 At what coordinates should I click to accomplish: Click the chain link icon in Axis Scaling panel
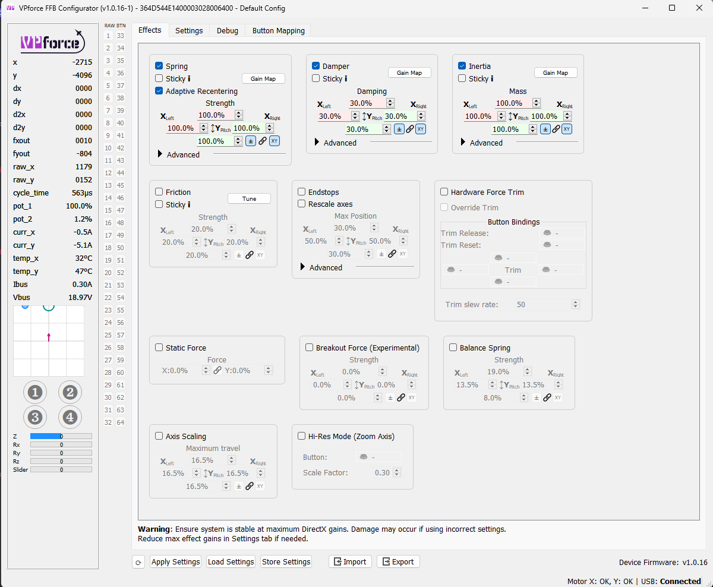250,486
